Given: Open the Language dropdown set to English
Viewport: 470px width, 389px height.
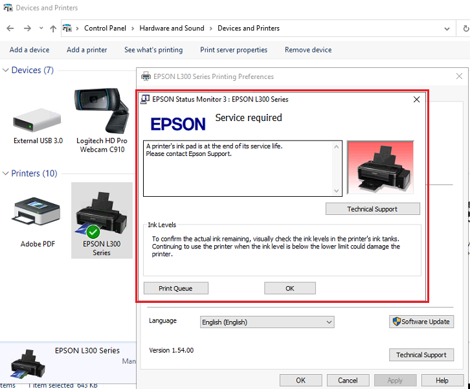Looking at the screenshot, I should coord(267,322).
